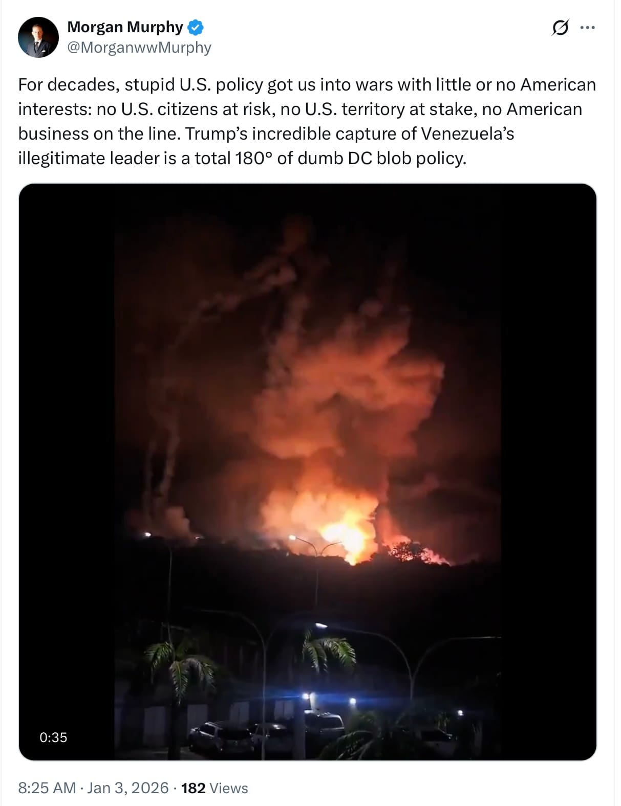Image resolution: width=621 pixels, height=806 pixels.
Task: Click the "Jan 3, 2026" date
Action: point(127,788)
